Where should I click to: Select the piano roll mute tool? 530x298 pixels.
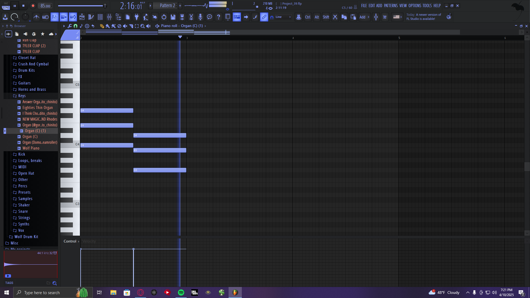pyautogui.click(x=125, y=26)
